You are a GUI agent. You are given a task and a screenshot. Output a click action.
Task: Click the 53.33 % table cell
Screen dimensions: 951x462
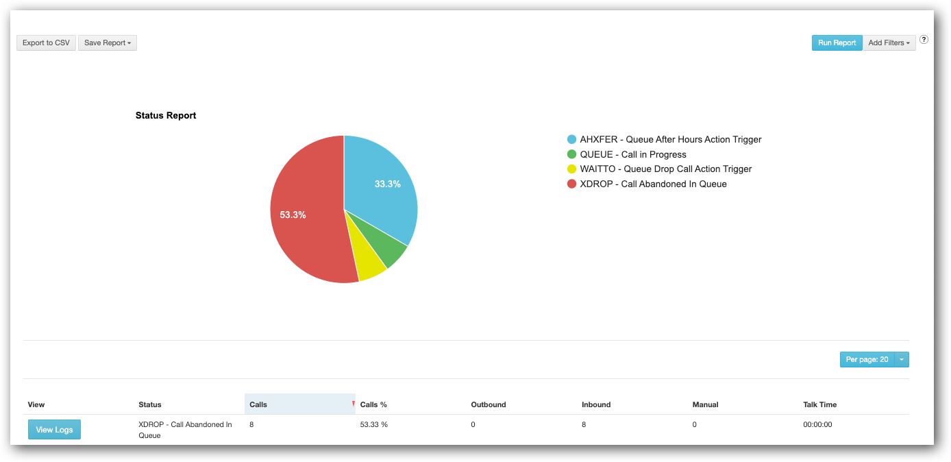374,424
